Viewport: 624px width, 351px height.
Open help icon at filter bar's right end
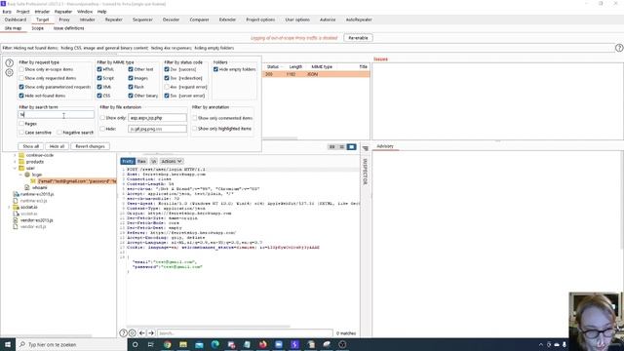click(619, 48)
